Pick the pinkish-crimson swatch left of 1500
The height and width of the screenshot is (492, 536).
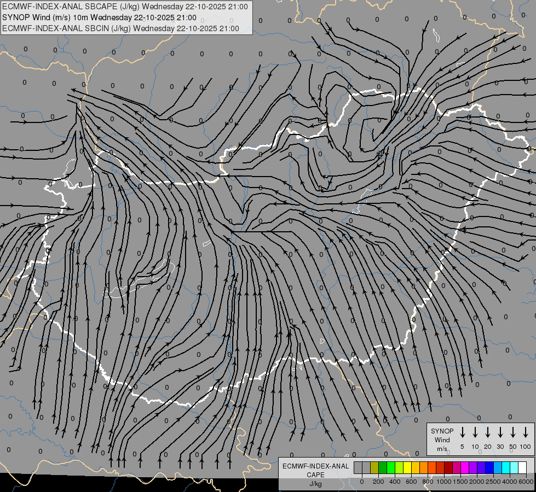point(457,467)
